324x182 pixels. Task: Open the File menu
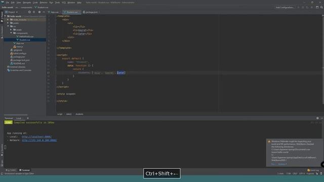pos(8,3)
